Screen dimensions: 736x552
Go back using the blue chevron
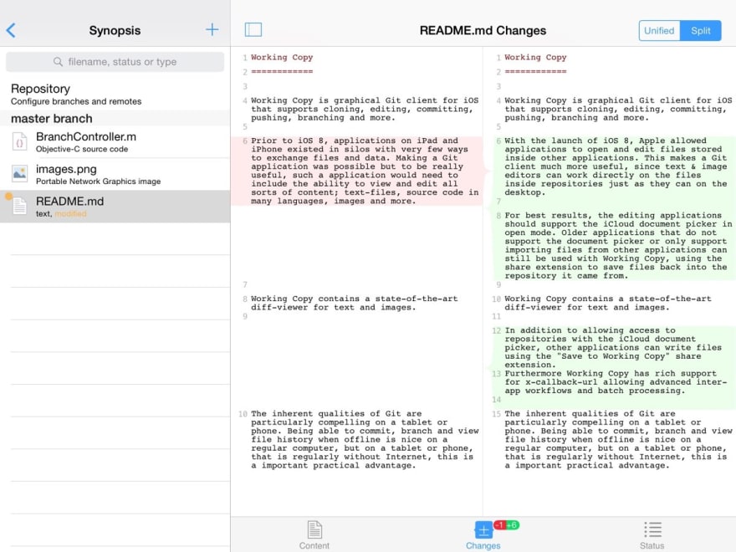pyautogui.click(x=11, y=30)
